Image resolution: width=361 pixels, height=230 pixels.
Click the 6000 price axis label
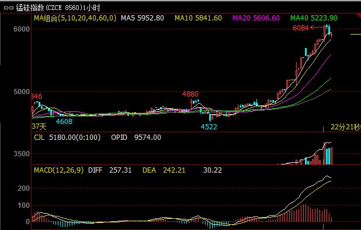click(x=22, y=29)
